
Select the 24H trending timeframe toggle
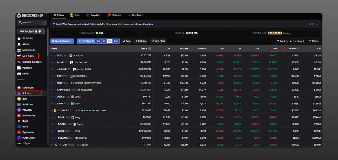[x=116, y=41]
